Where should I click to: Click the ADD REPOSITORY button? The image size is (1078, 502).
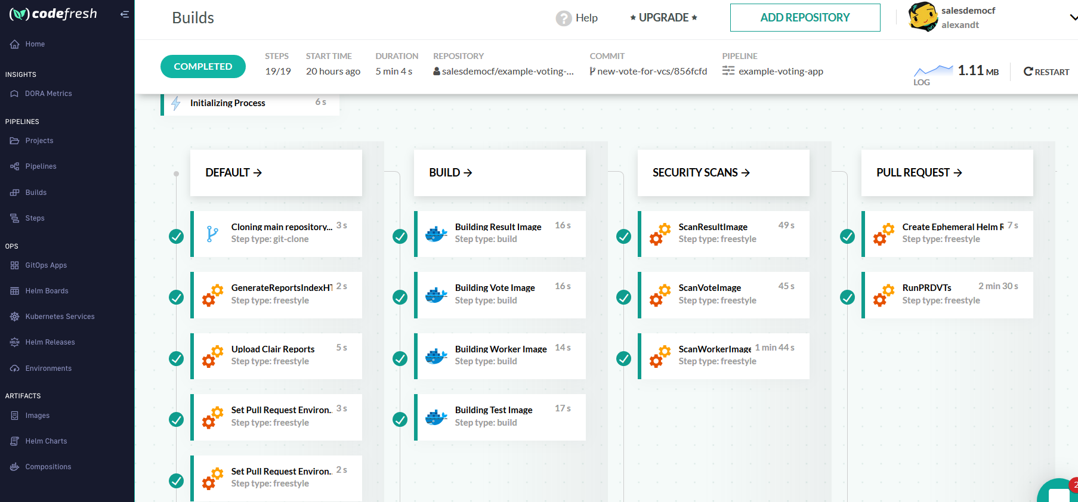pos(805,18)
